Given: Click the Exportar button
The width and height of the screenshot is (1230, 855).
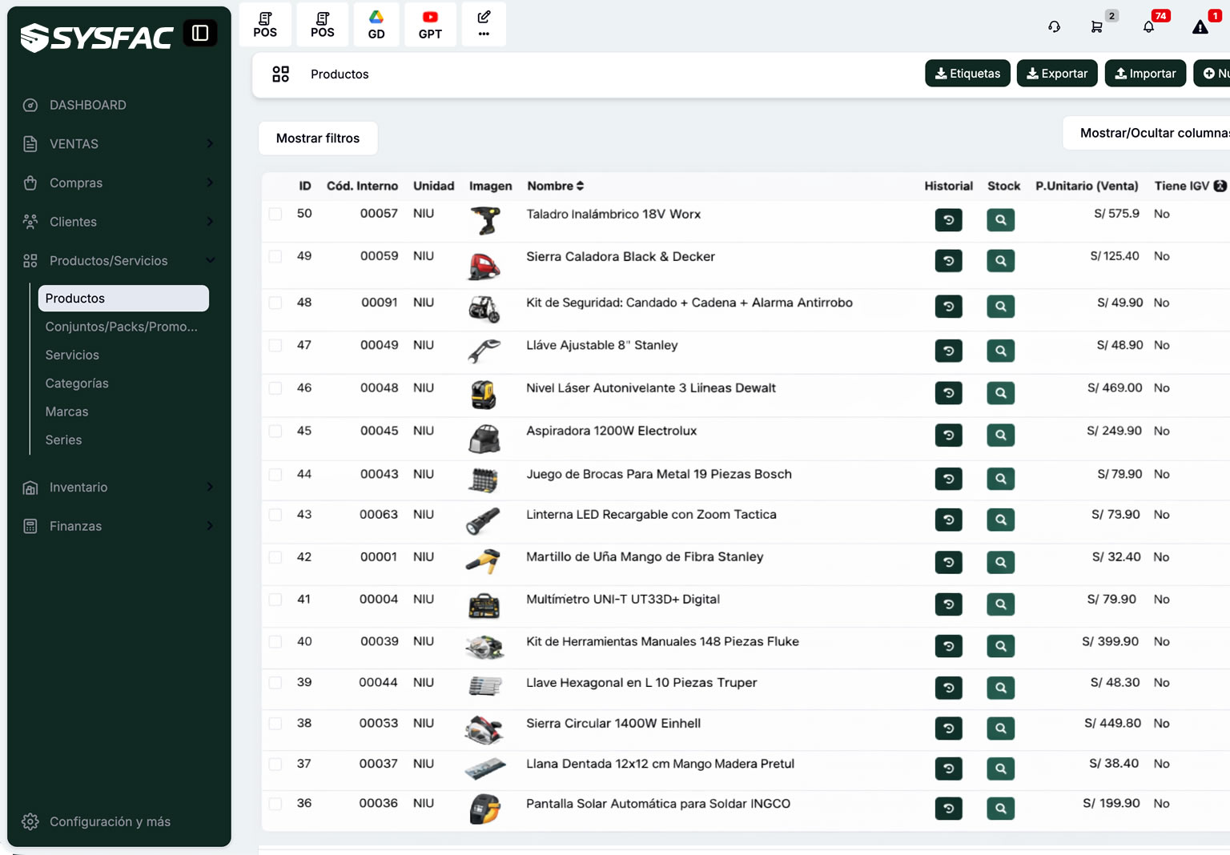Looking at the screenshot, I should tap(1056, 74).
